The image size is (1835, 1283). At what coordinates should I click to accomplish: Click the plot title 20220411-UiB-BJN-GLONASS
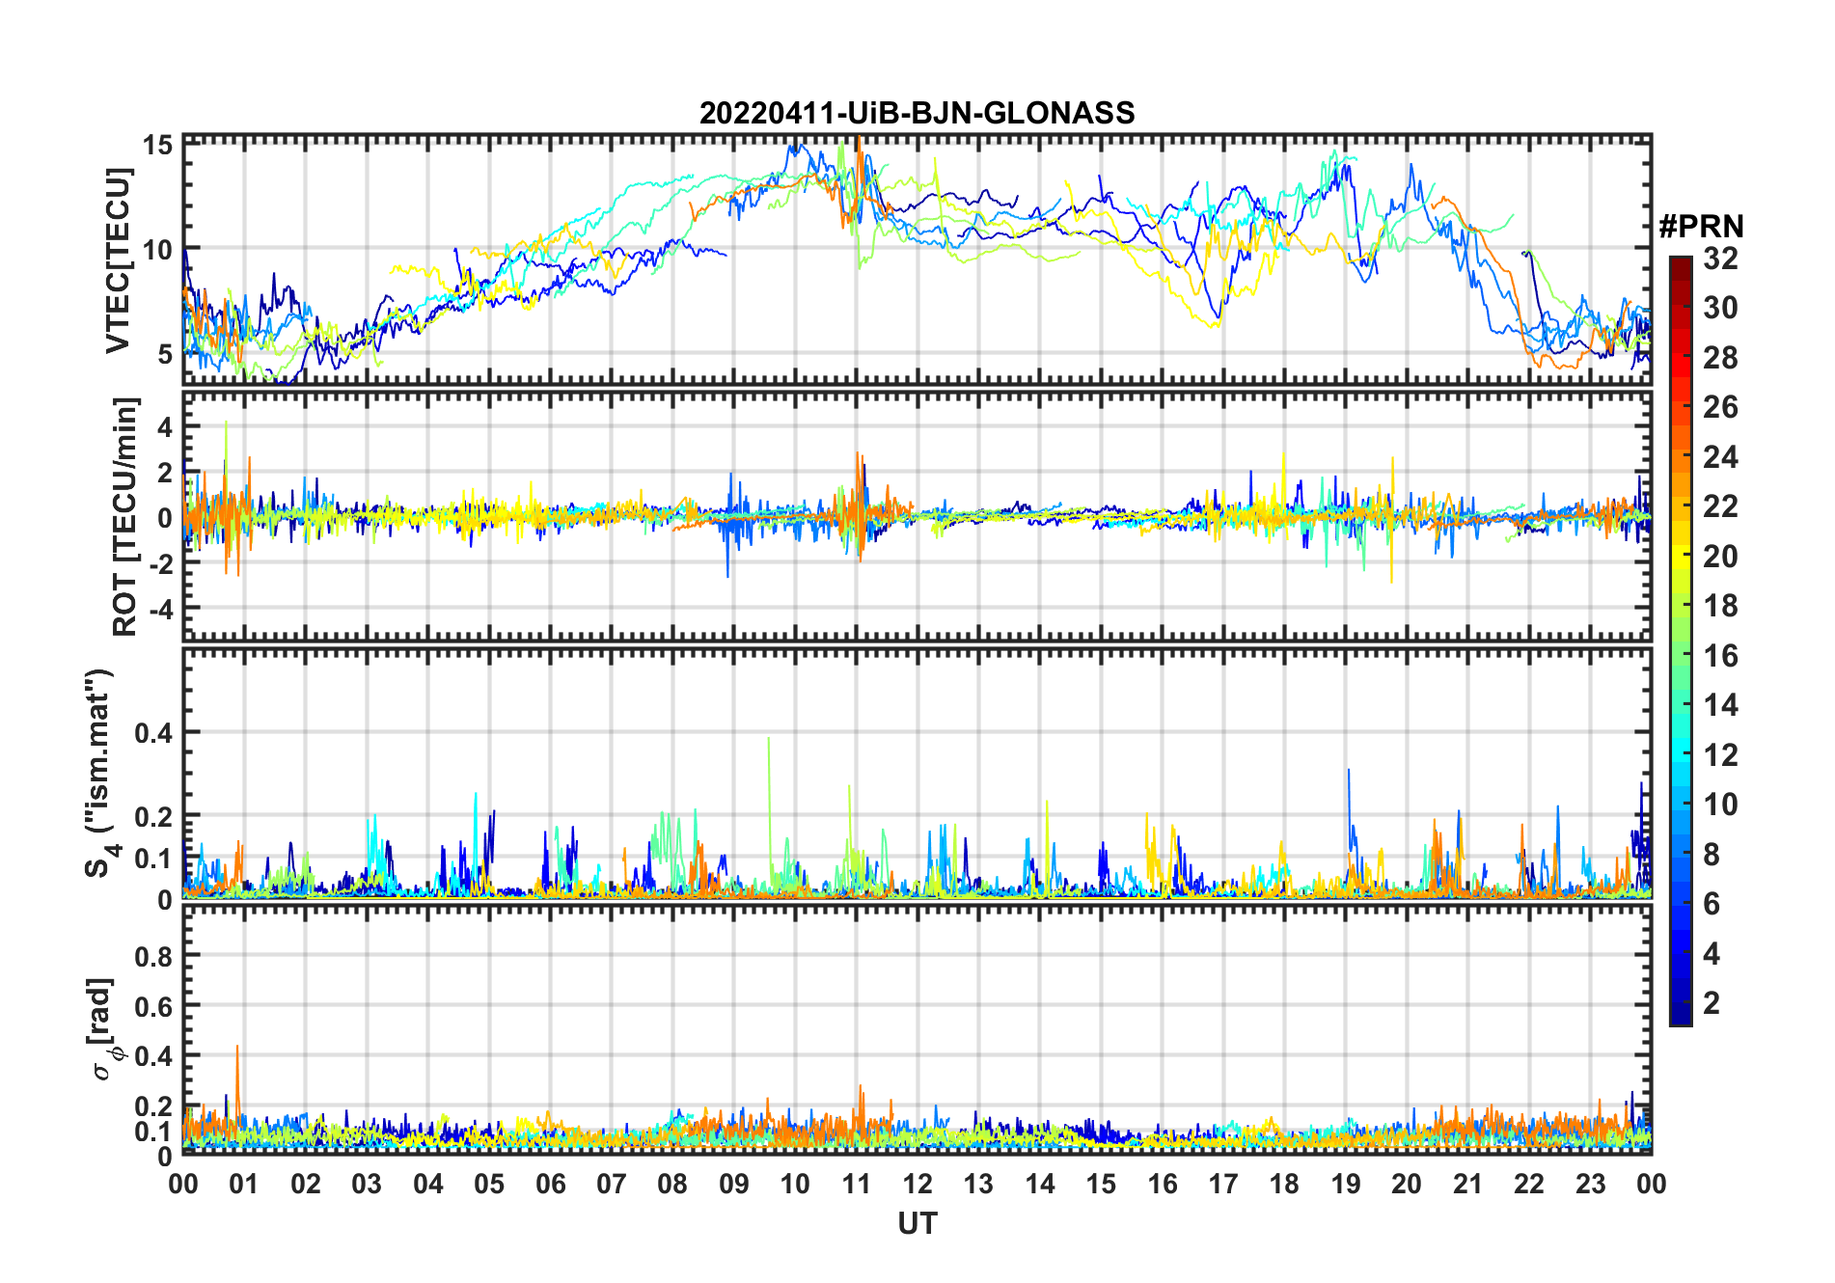point(917,113)
